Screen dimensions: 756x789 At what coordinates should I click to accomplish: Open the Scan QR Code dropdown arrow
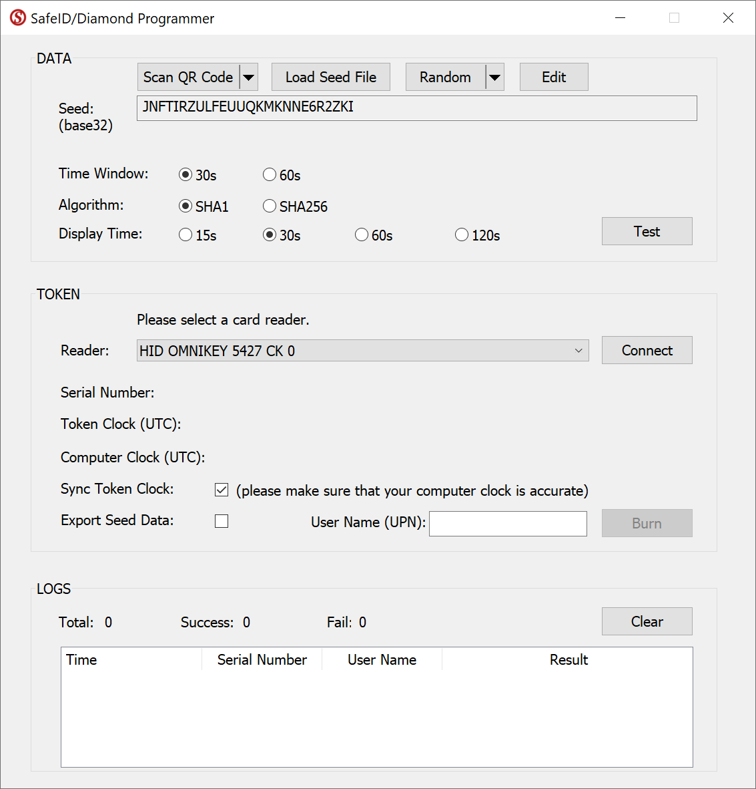point(248,77)
